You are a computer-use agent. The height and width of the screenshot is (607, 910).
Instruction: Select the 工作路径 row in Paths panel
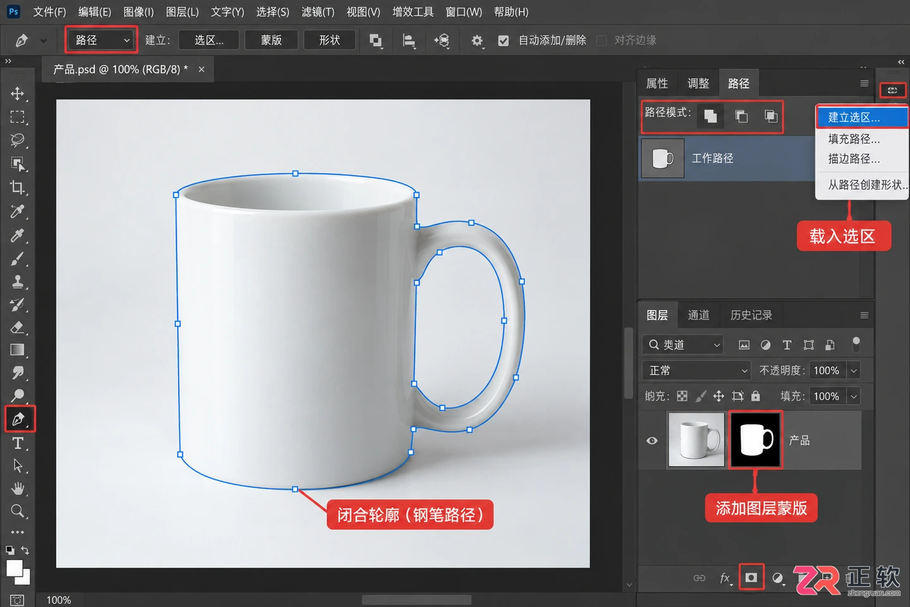[x=727, y=158]
